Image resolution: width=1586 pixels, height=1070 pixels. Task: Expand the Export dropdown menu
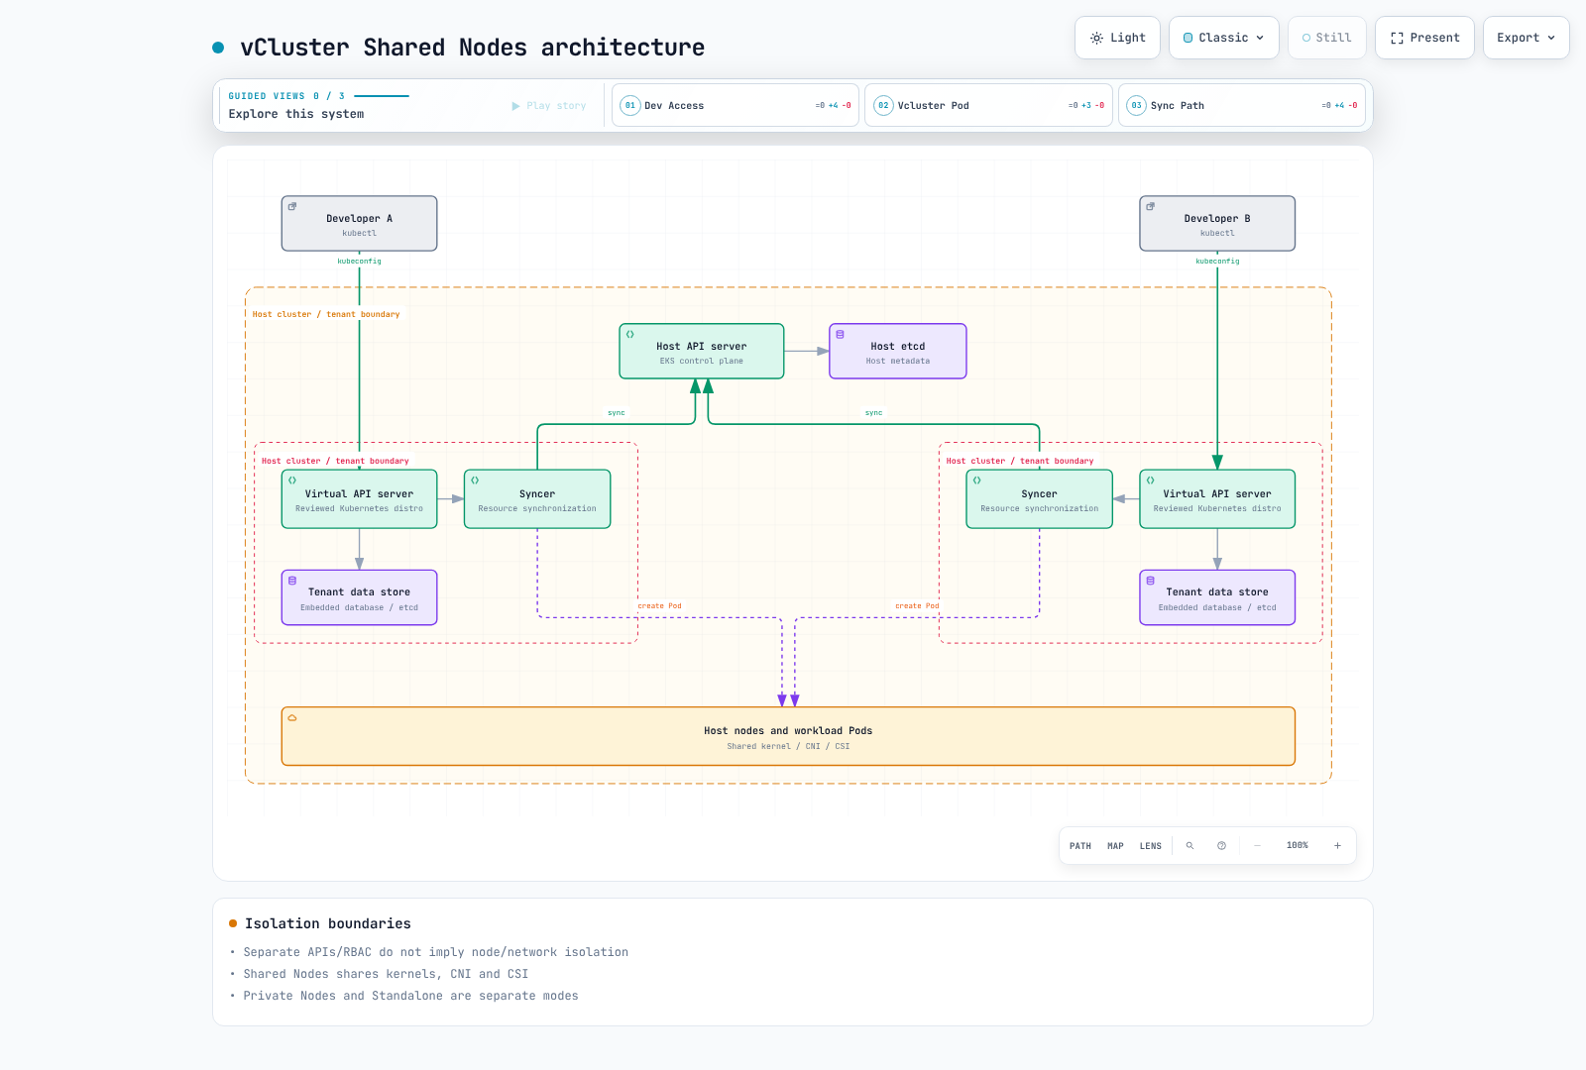[1527, 38]
